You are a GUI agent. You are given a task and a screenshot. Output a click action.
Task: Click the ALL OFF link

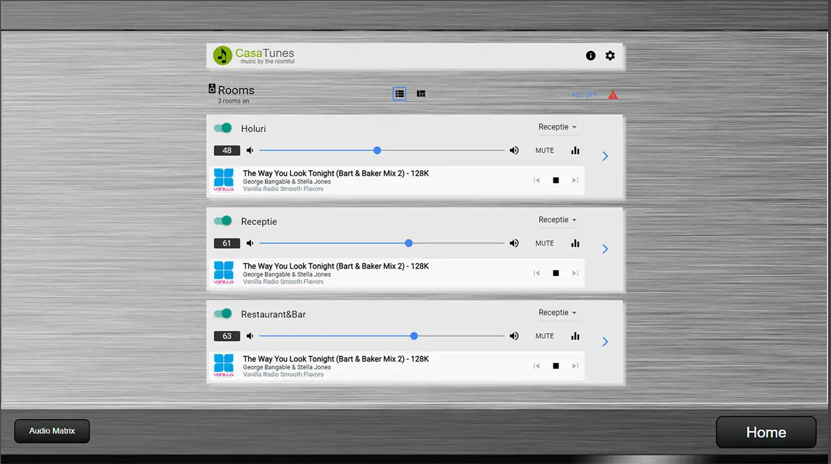[584, 95]
